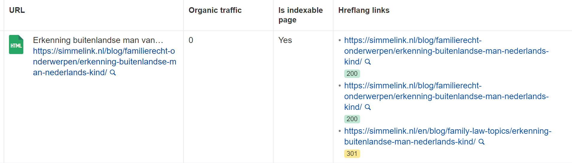Image resolution: width=572 pixels, height=163 pixels.
Task: Click the page title Erkenning buitenlandse man van…
Action: pyautogui.click(x=98, y=40)
